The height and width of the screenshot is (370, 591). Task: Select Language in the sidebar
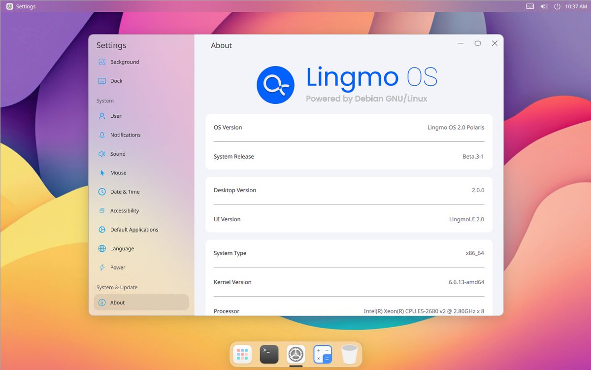[x=141, y=249]
